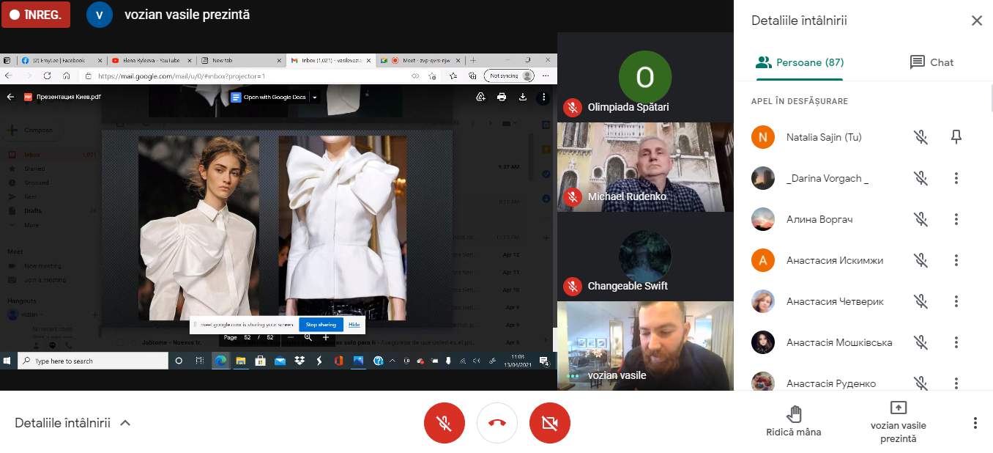Expand Detaliile întâlnirii chevron at bottom left
Image resolution: width=993 pixels, height=453 pixels.
pos(125,423)
